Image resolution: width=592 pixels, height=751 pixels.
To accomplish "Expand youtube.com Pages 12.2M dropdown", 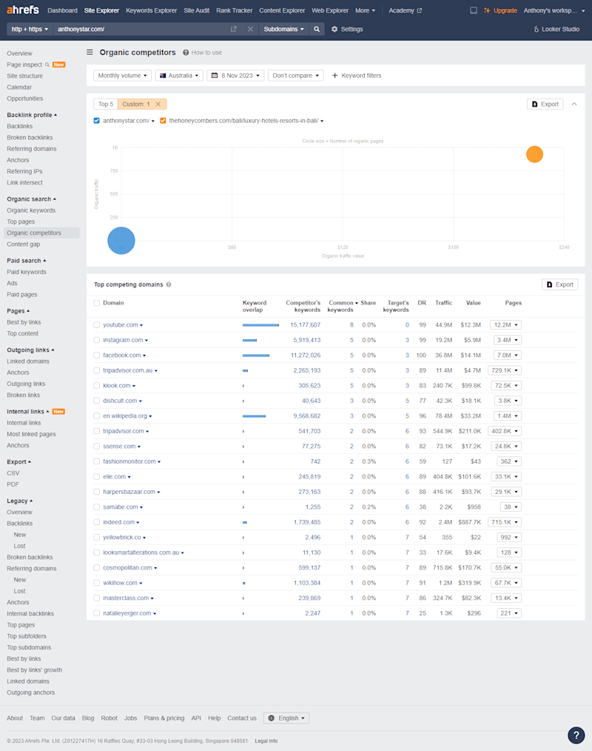I will tap(506, 324).
